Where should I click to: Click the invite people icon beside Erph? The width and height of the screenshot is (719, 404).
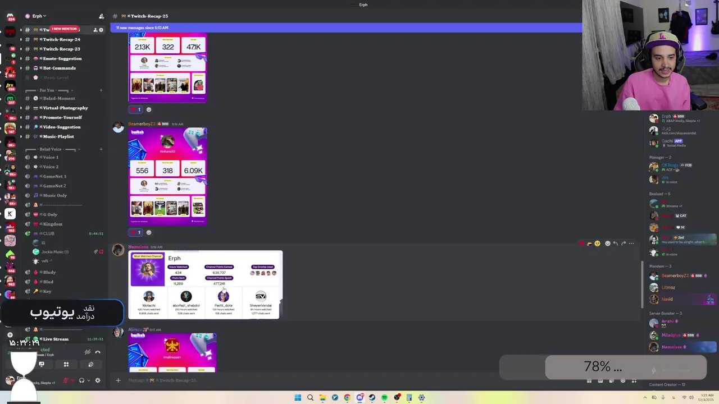101,16
